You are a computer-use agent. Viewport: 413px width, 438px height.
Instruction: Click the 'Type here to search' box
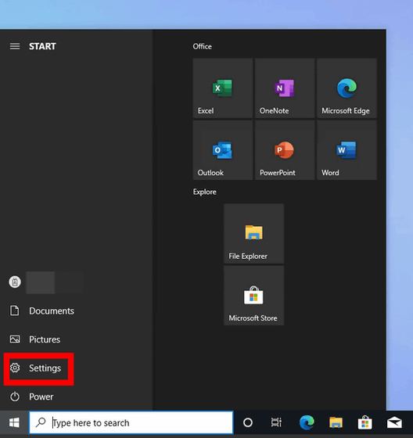pos(131,422)
